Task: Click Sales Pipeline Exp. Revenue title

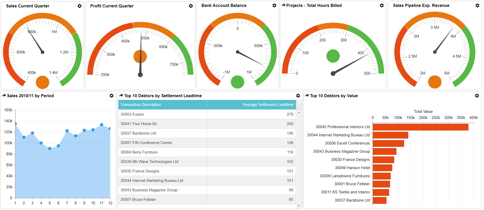Action: point(421,5)
